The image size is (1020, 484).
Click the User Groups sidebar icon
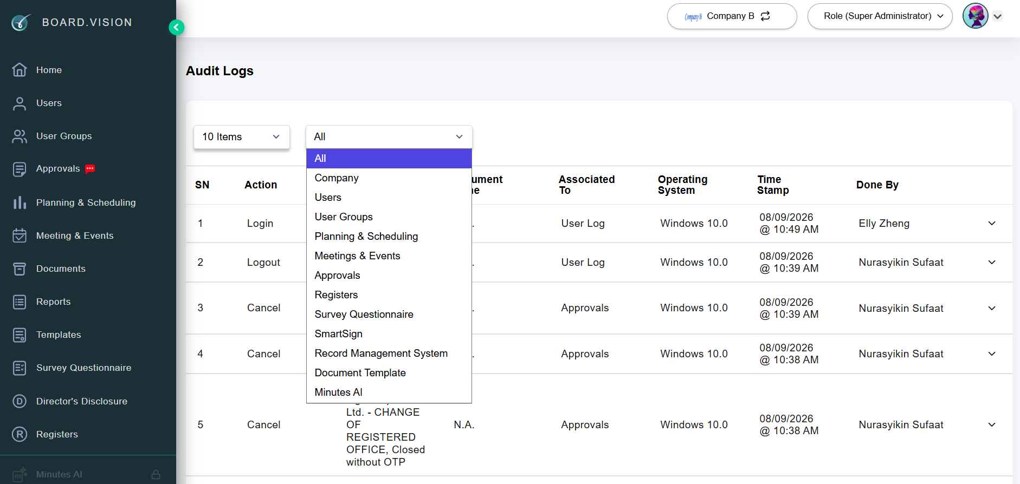tap(20, 136)
